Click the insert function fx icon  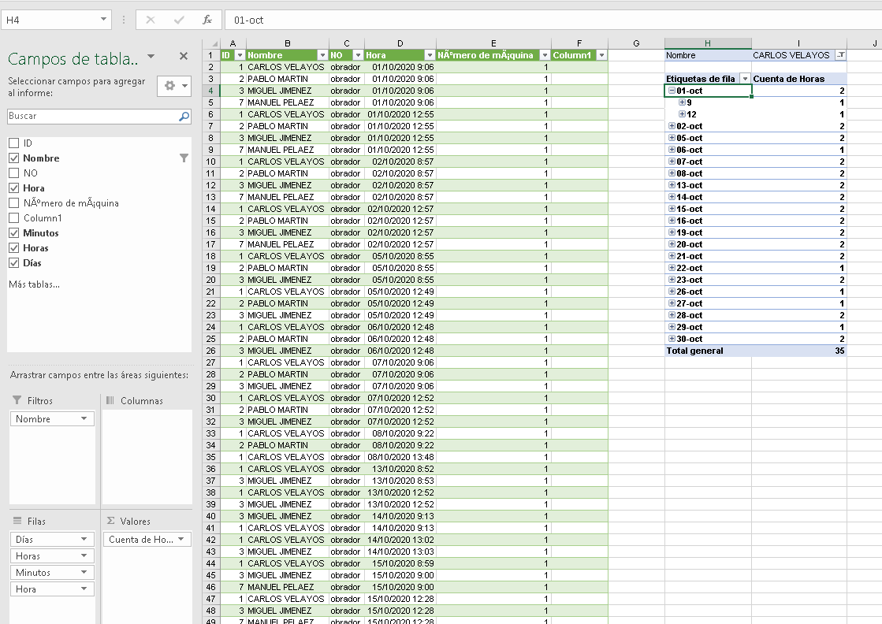(x=207, y=20)
